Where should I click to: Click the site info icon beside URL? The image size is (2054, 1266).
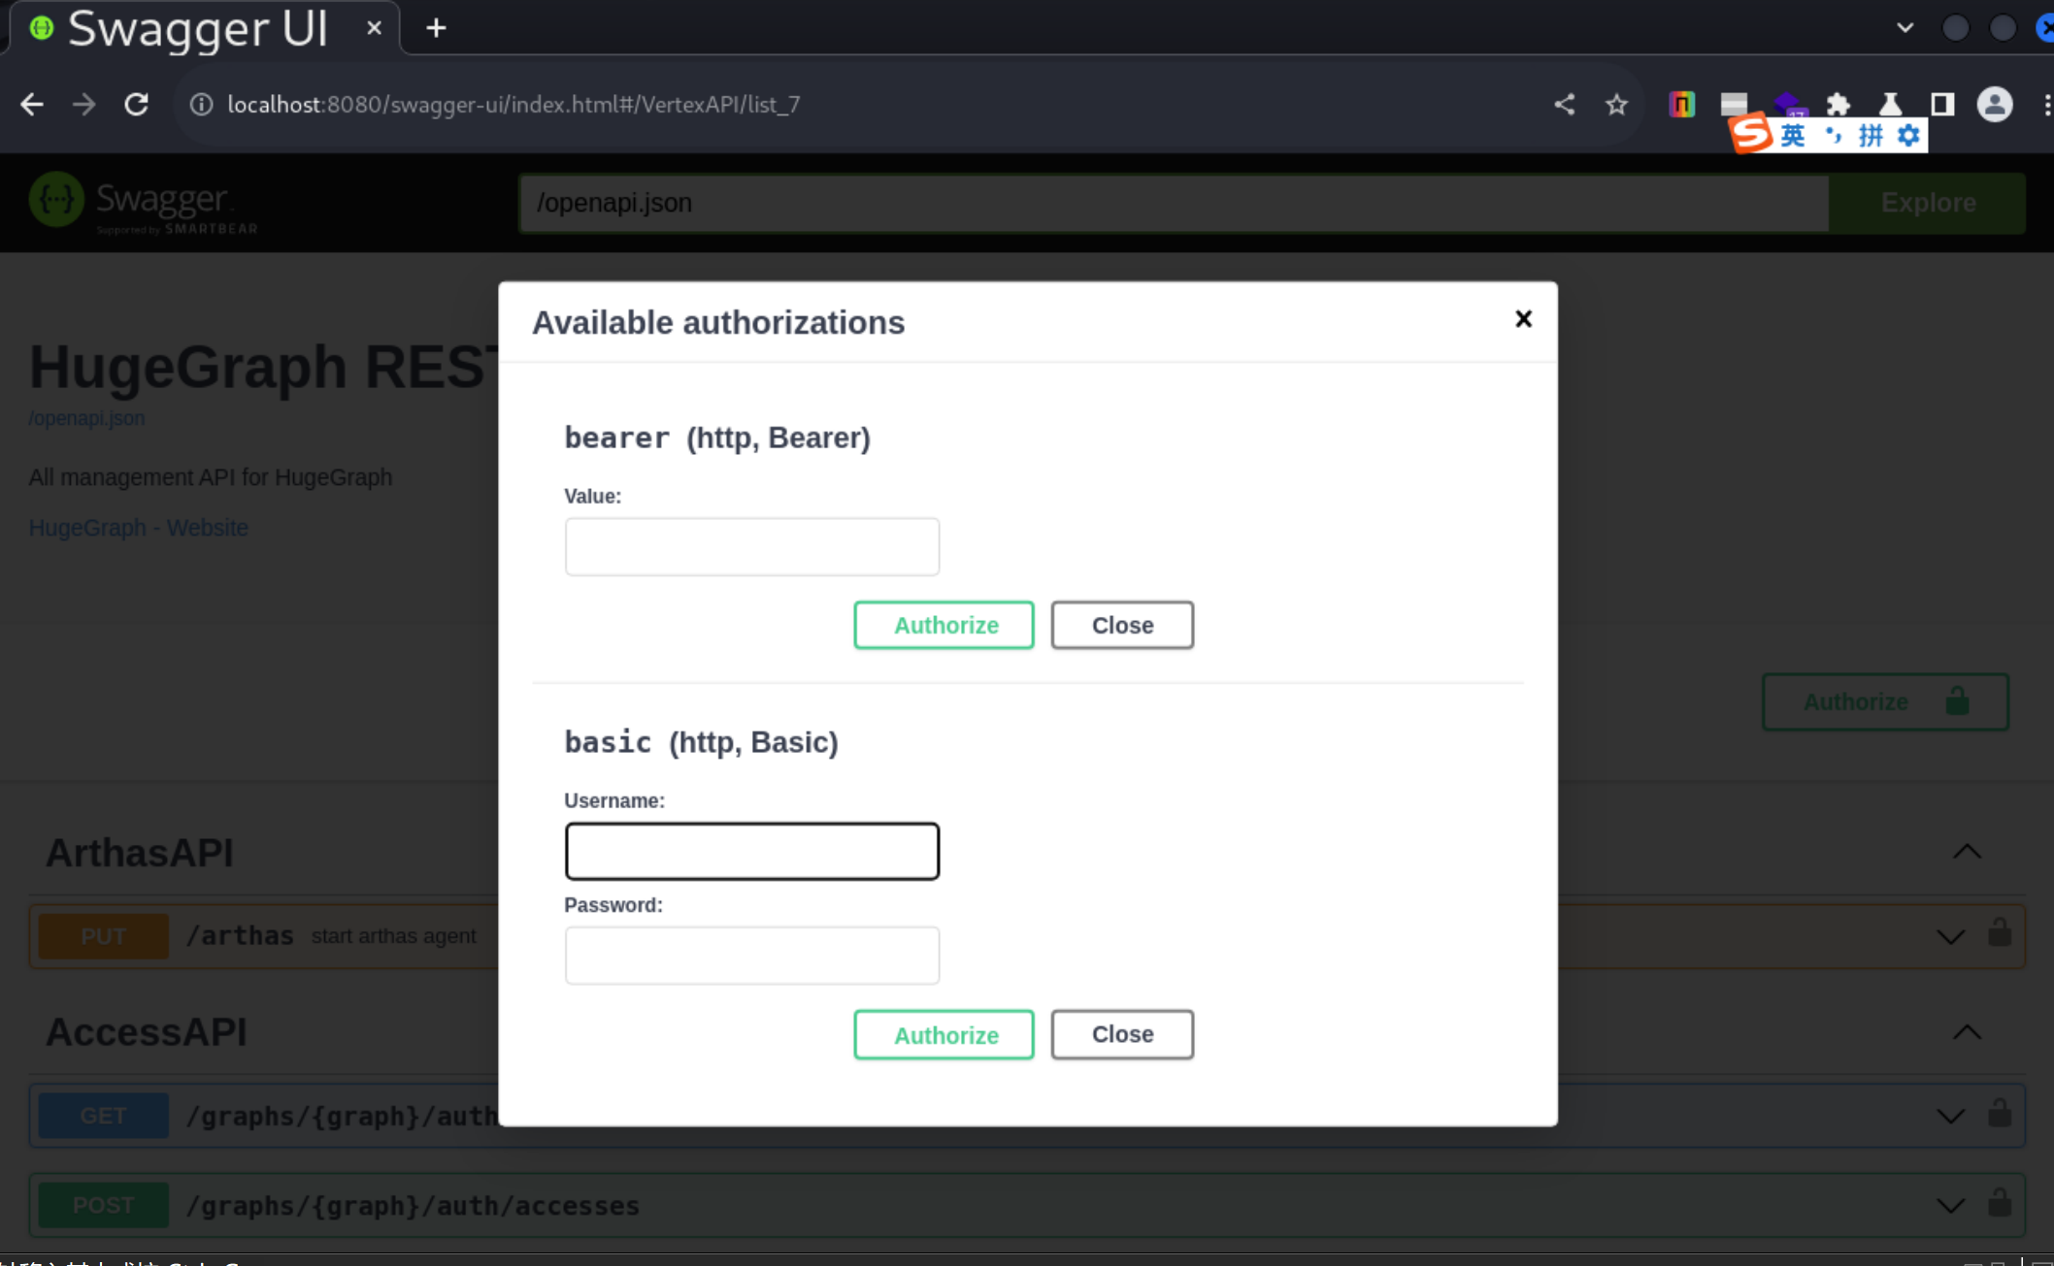(201, 104)
